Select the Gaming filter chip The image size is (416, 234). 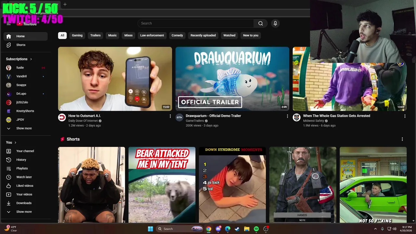click(77, 35)
